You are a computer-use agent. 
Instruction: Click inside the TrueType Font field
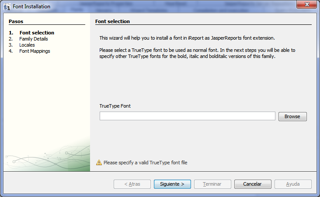(x=188, y=116)
